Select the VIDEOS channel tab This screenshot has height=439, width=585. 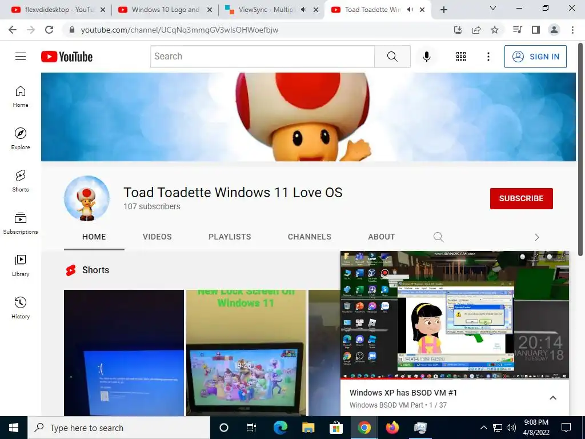157,237
